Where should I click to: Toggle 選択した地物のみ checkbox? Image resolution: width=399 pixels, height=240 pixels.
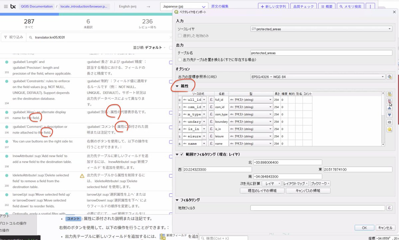click(180, 35)
